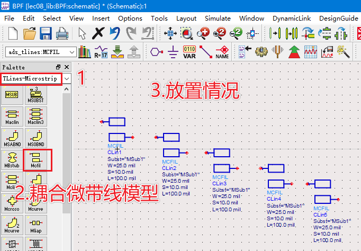Zoom out by factor two

pos(236,33)
